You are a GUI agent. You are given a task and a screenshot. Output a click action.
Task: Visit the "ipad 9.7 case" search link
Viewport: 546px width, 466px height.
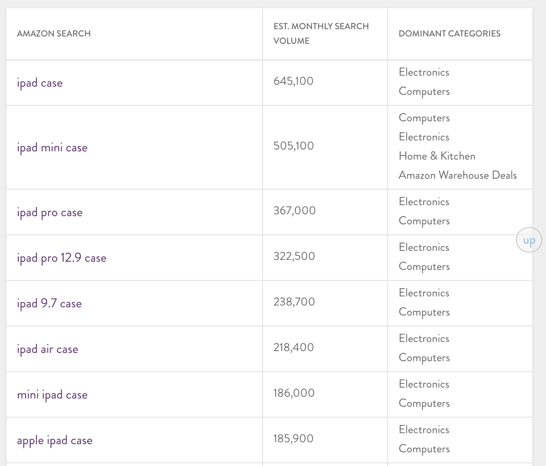click(x=49, y=304)
